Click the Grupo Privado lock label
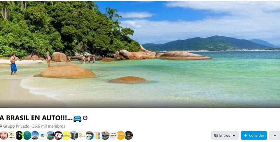The width and height of the screenshot is (280, 142). [15, 126]
